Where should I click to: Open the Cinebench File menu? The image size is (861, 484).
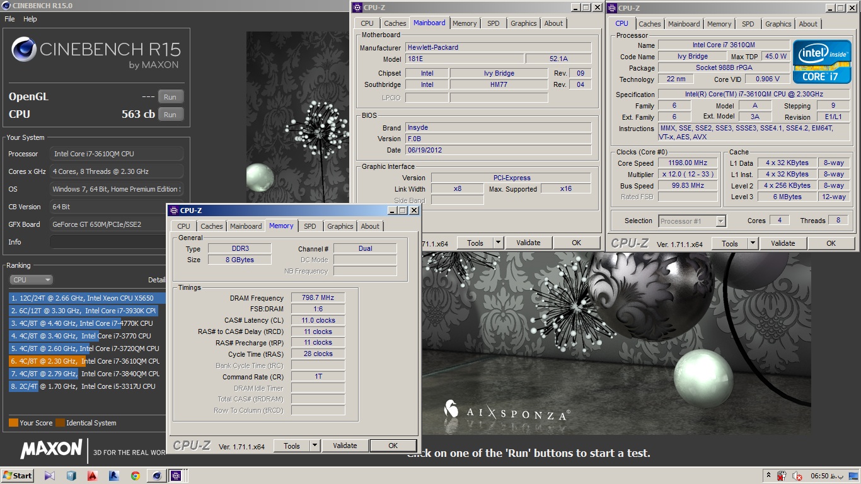tap(9, 19)
